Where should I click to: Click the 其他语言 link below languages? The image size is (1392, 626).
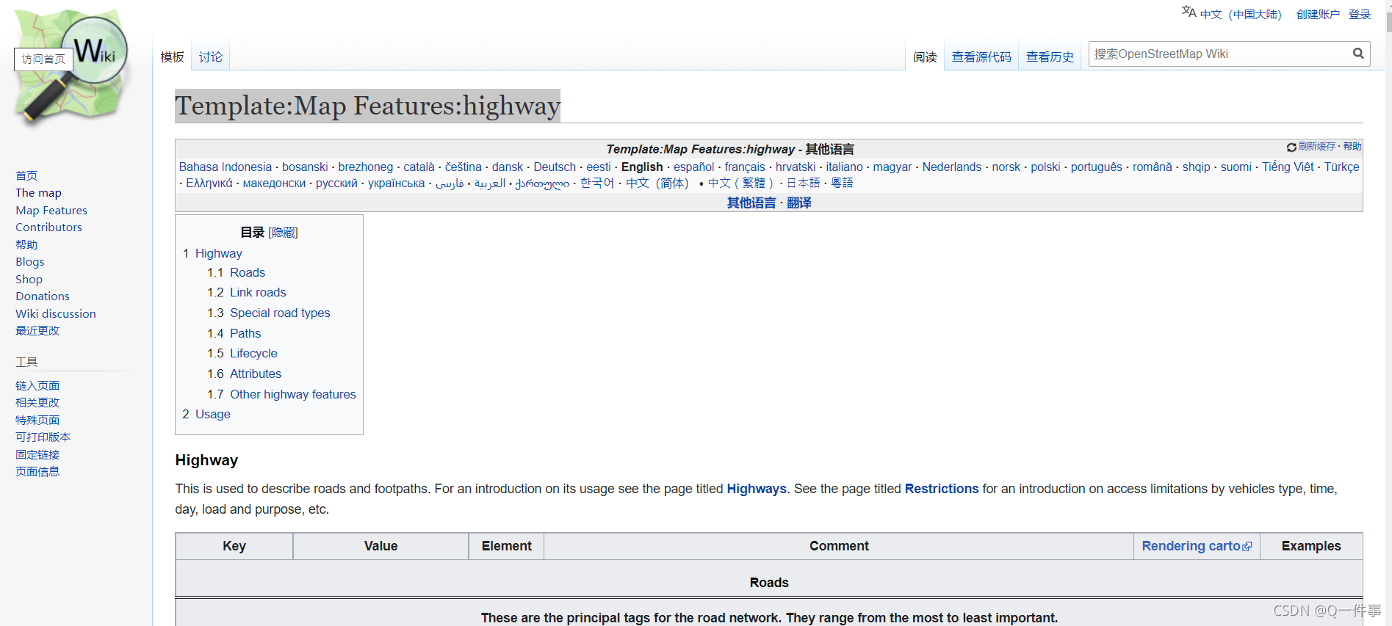coord(751,203)
